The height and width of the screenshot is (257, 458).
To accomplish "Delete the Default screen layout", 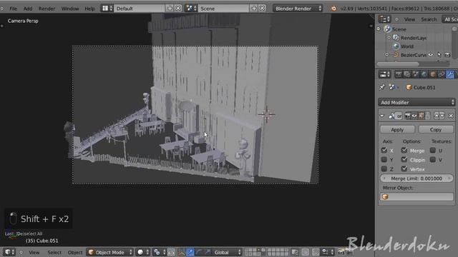I will point(178,9).
